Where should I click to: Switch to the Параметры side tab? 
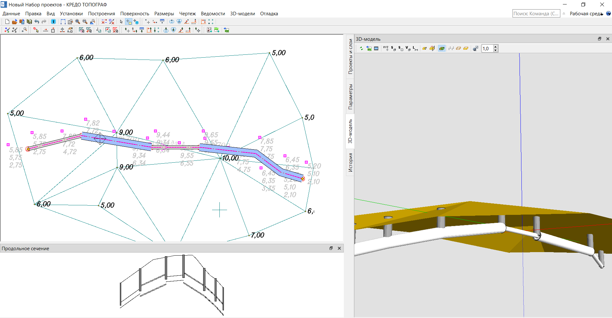(x=350, y=96)
